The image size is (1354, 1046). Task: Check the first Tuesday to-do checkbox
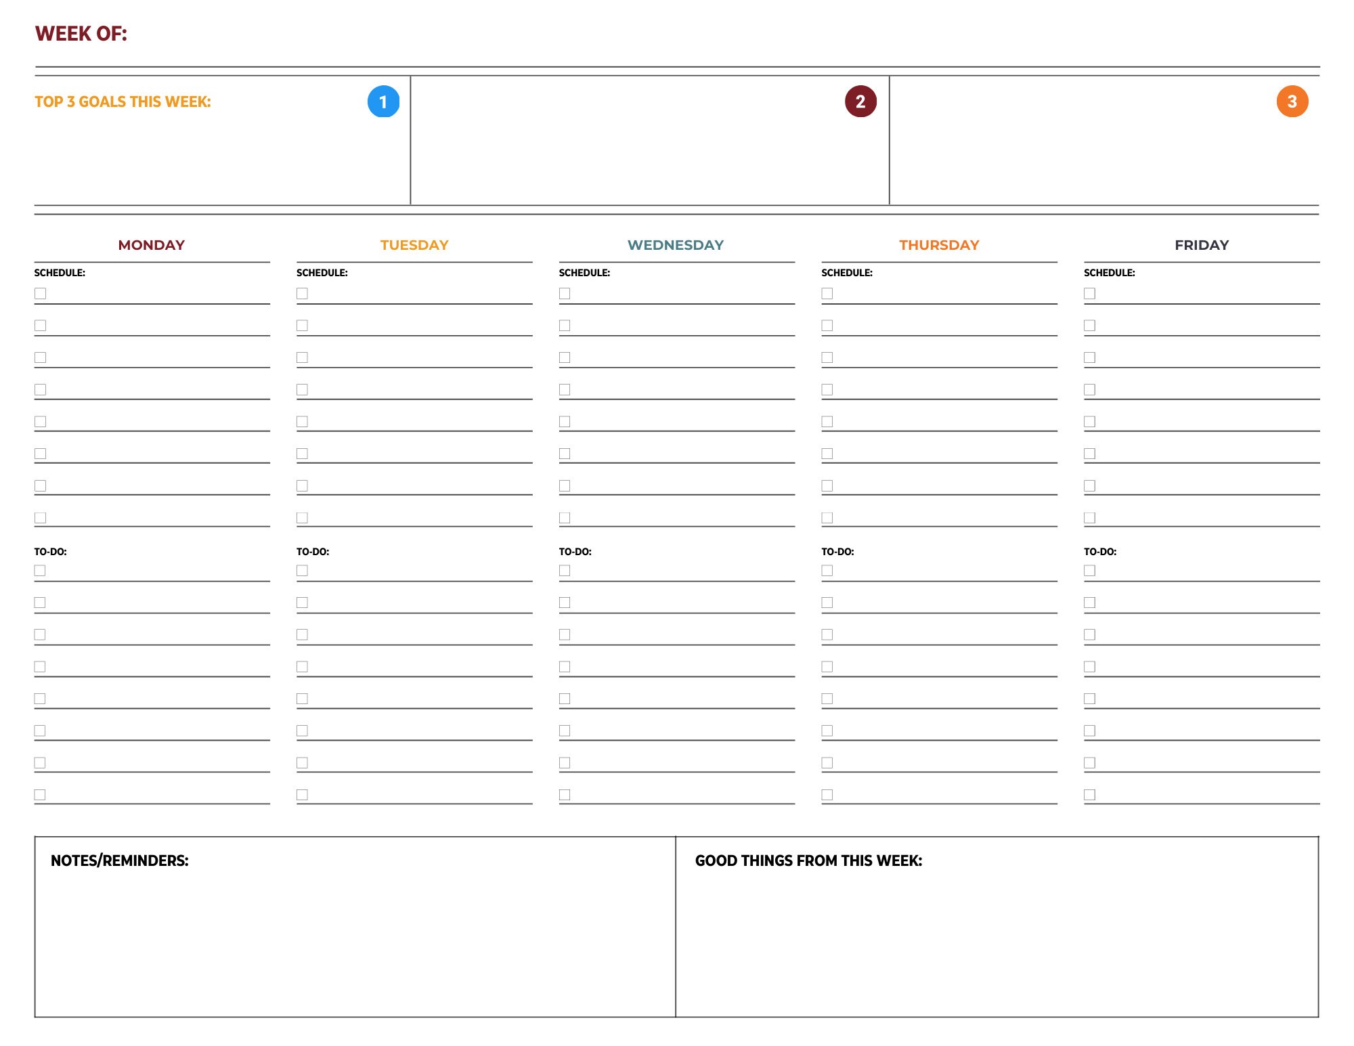(303, 572)
